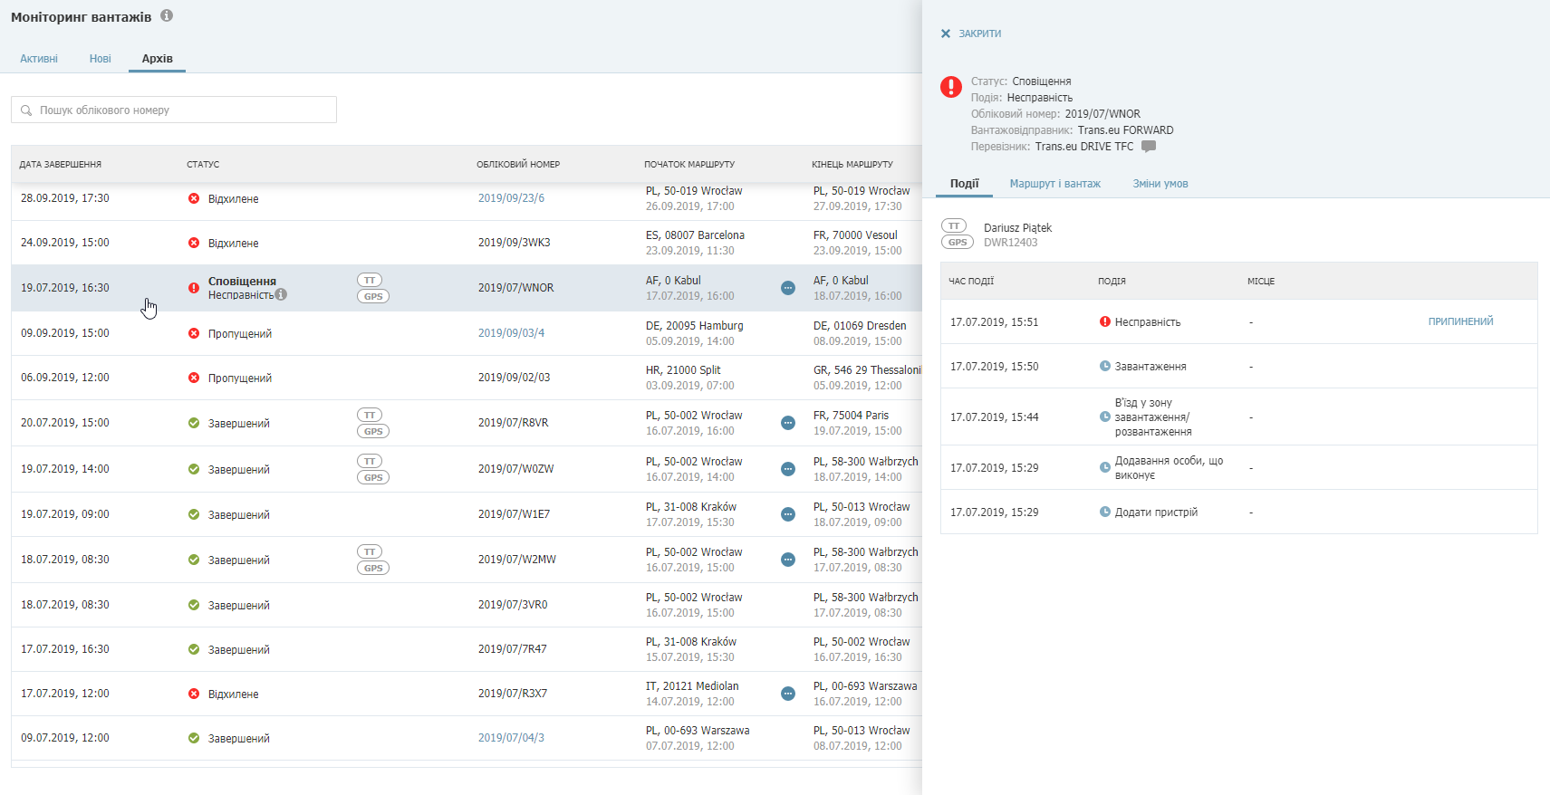Click the date 28.09.2019, 17:30
Image resolution: width=1550 pixels, height=795 pixels.
point(65,198)
